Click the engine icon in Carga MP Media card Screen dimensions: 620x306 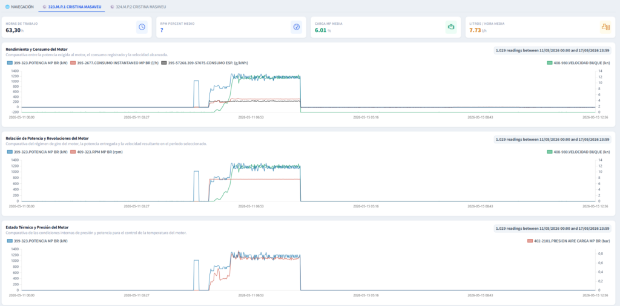450,27
